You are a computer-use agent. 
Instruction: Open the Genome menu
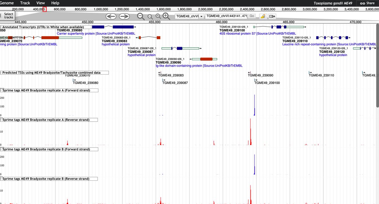click(7, 3)
